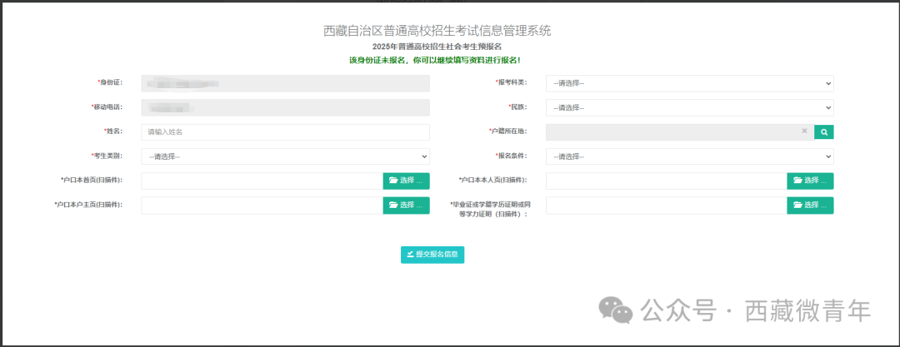Click the 户籍所在地 text field
This screenshot has height=347, width=900.
(x=680, y=132)
